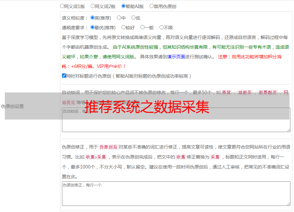
Task: Set 语义相似度 to 低
Action: click(133, 18)
